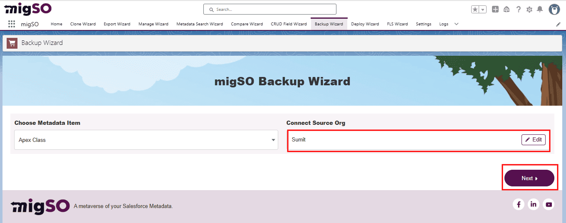This screenshot has width=566, height=223.
Task: Open the global actions plus icon
Action: click(x=495, y=9)
